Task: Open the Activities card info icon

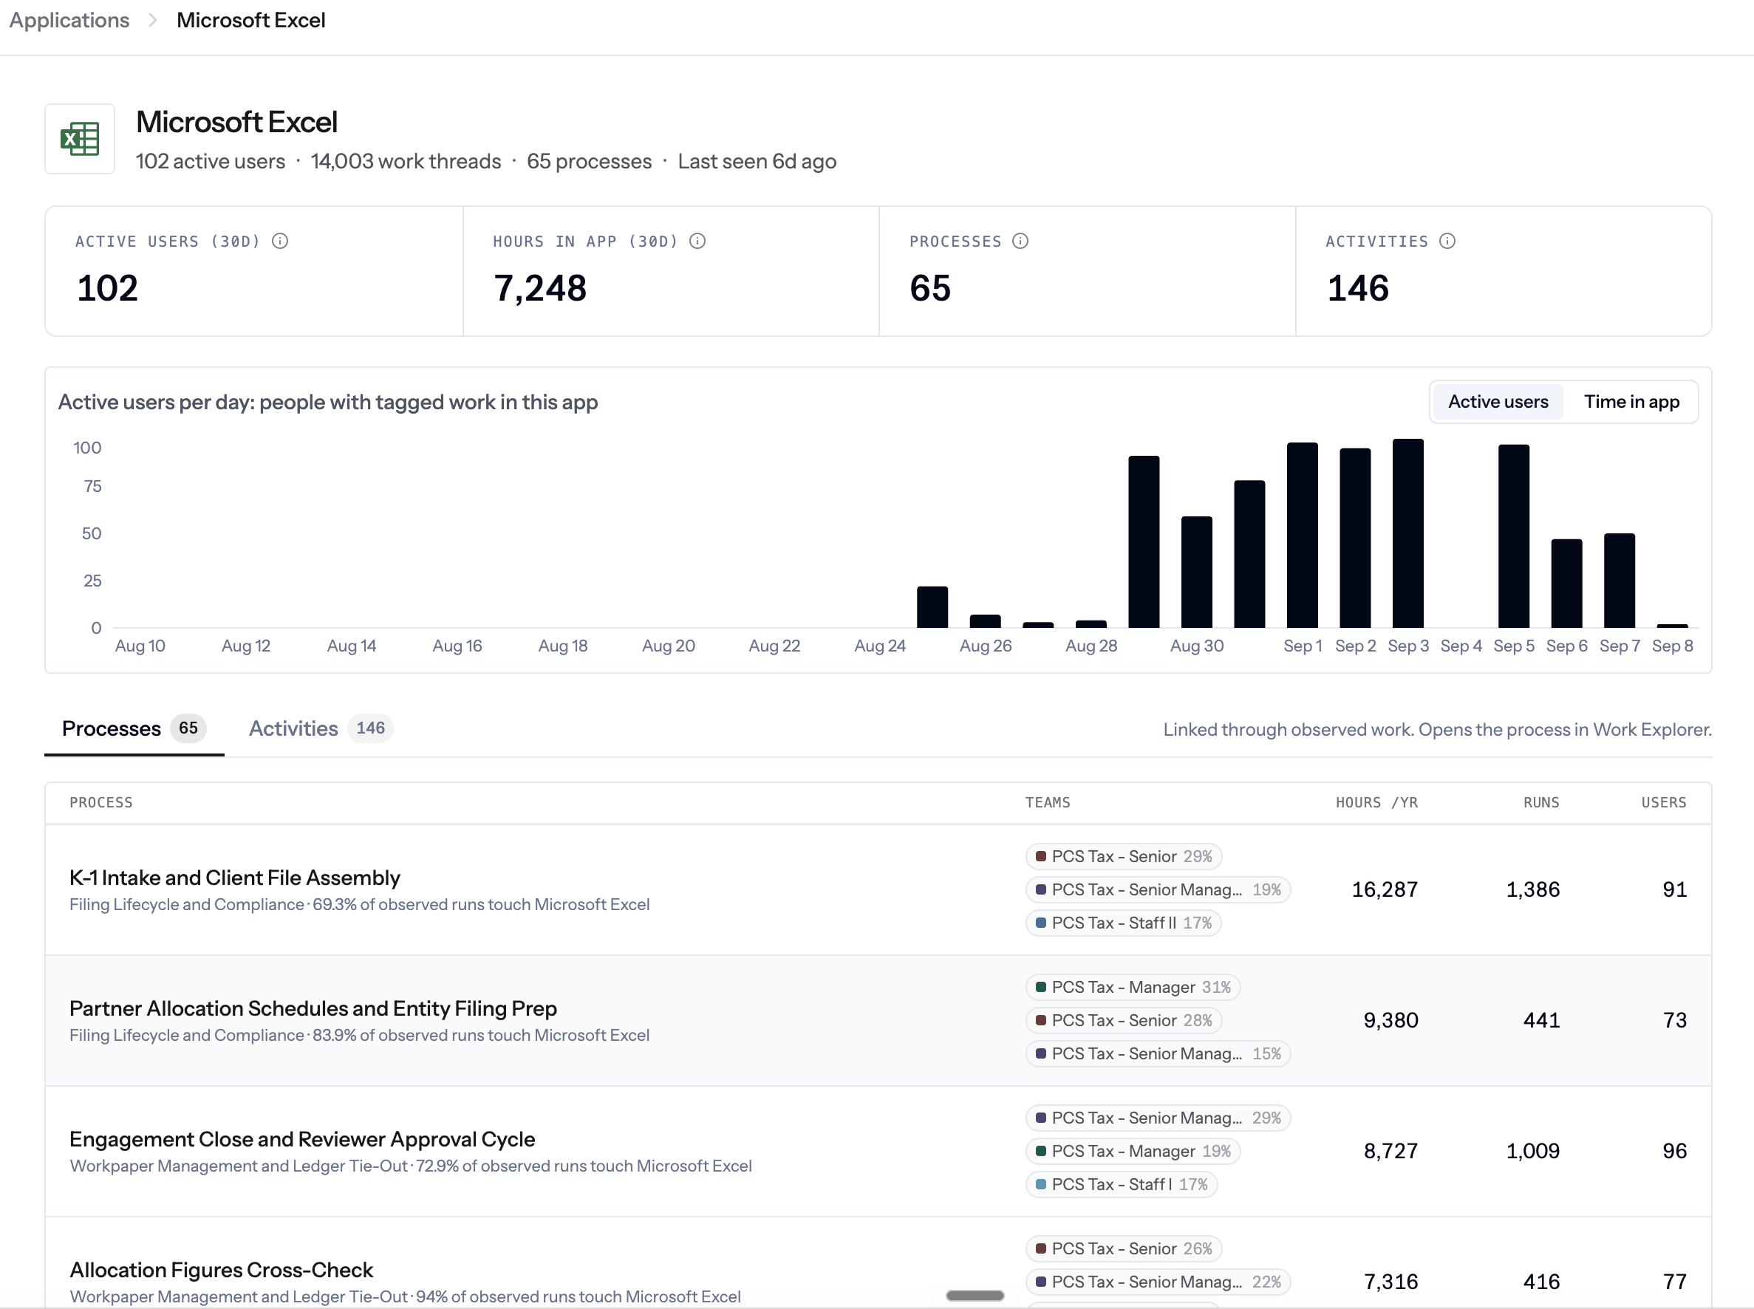Action: tap(1447, 241)
